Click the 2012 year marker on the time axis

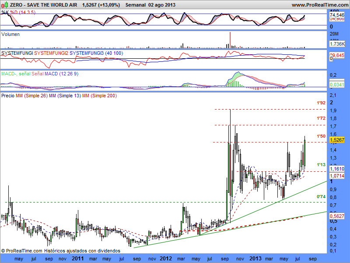(166, 259)
